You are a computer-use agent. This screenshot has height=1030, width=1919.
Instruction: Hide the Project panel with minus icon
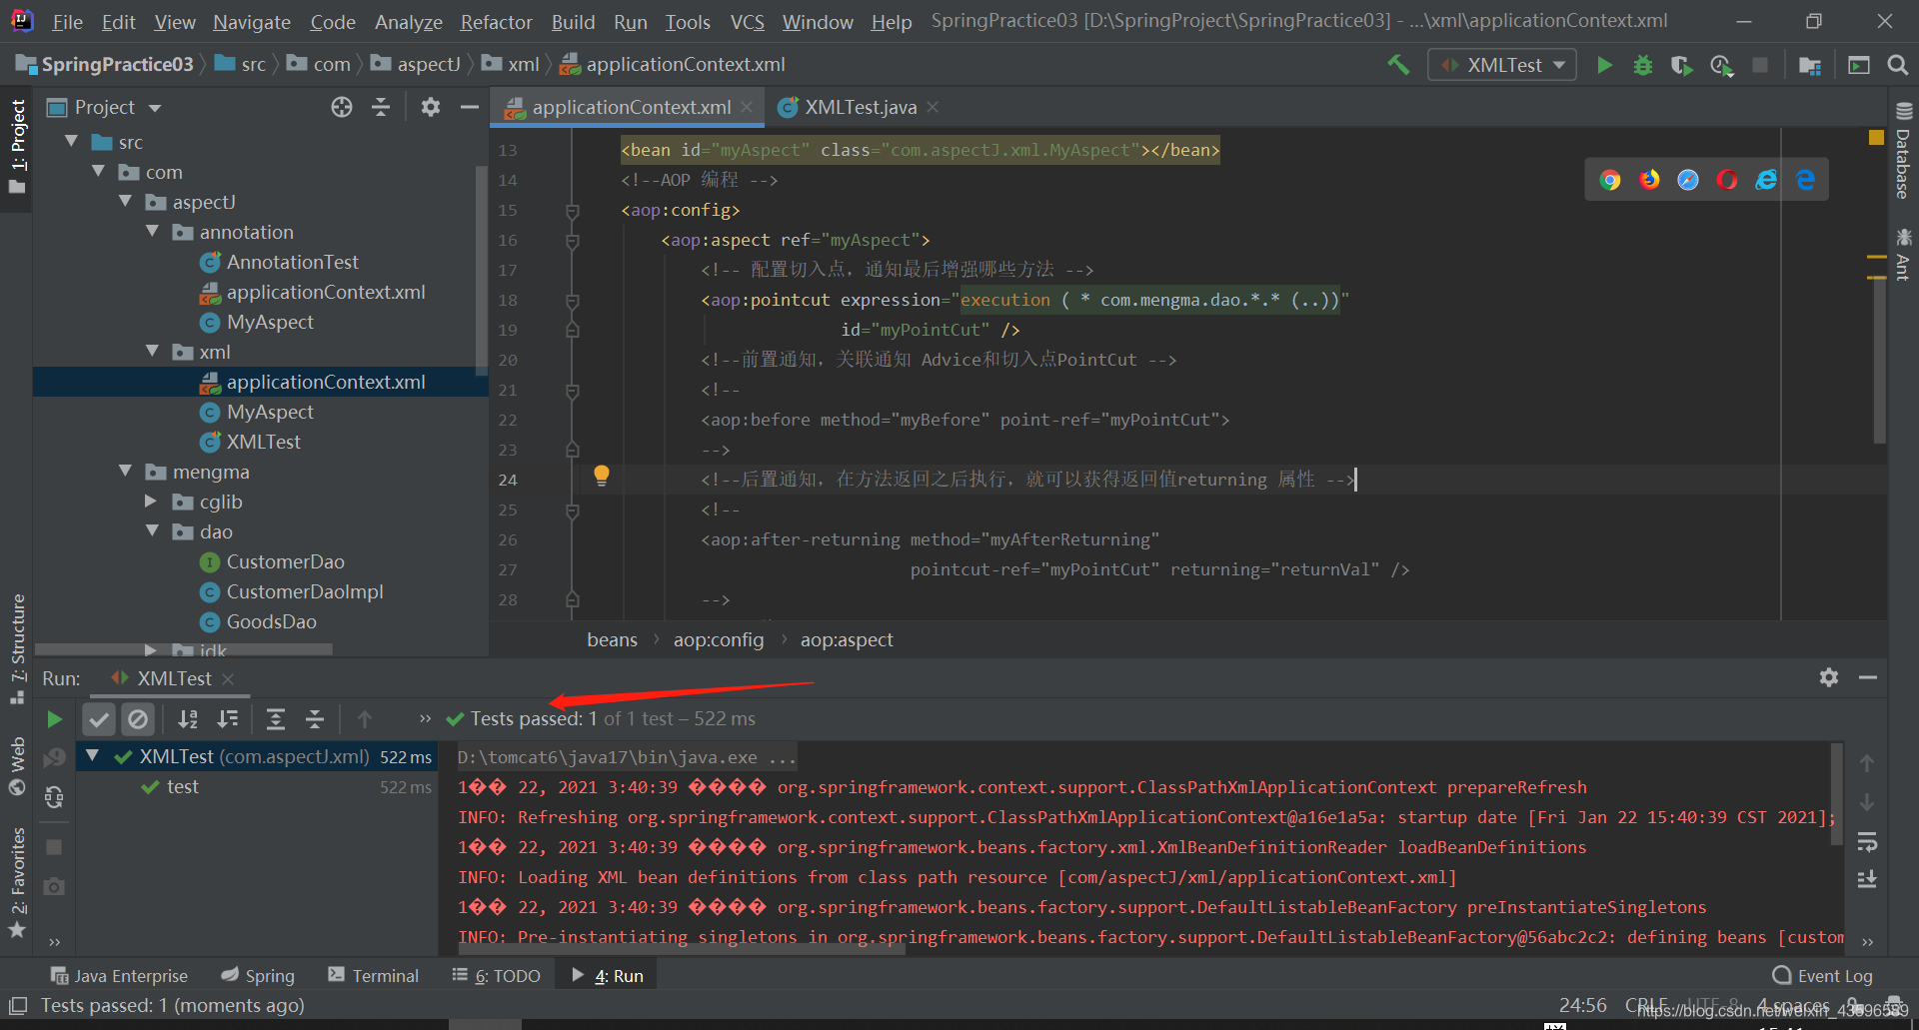(469, 107)
